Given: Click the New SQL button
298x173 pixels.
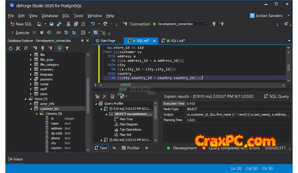Looking at the screenshot, I should pyautogui.click(x=21, y=24).
